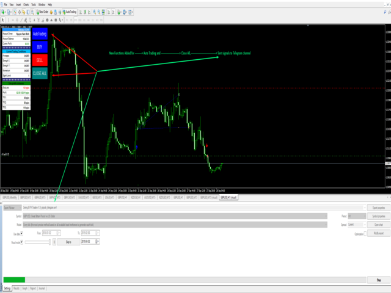
Task: Open the File menu
Action: click(5, 5)
